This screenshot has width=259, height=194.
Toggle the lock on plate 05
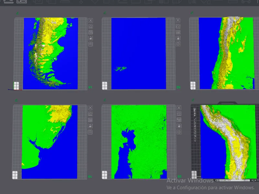click(179, 126)
